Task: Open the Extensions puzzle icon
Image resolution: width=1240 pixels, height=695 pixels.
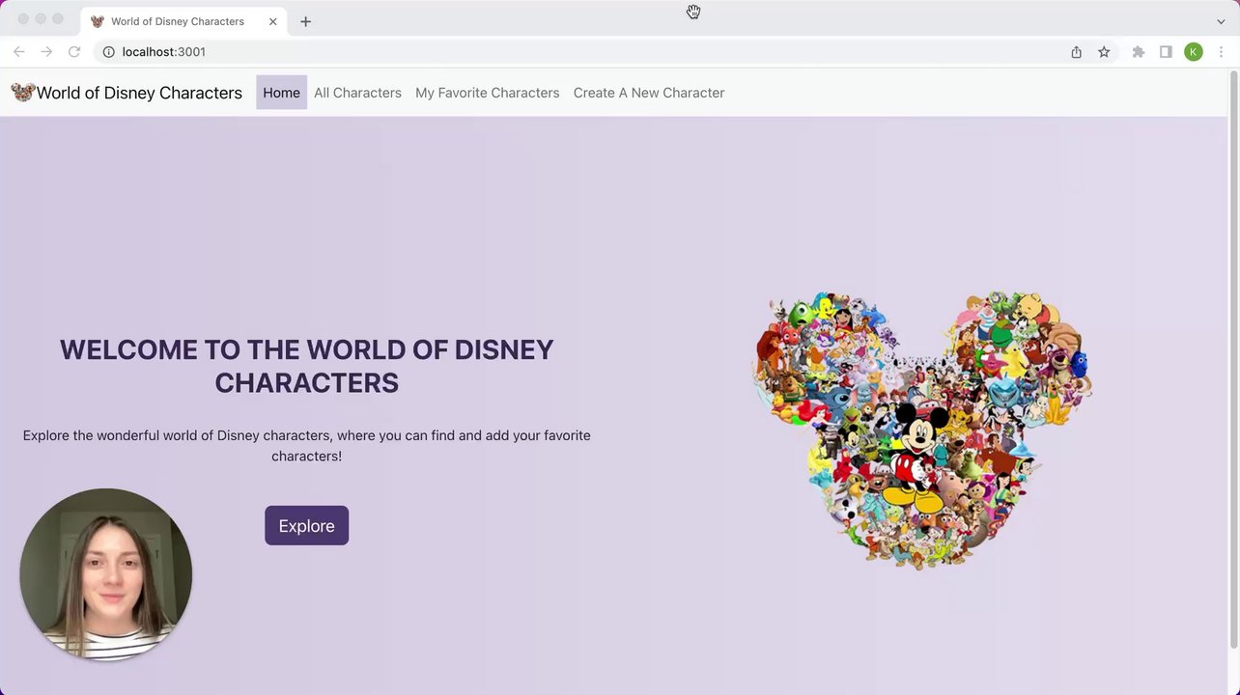Action: click(1139, 52)
